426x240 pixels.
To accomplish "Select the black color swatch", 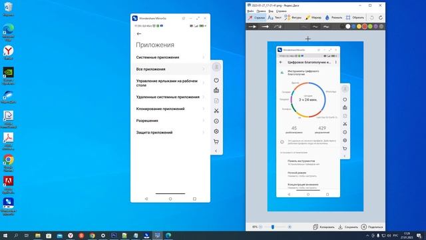I will (343, 27).
